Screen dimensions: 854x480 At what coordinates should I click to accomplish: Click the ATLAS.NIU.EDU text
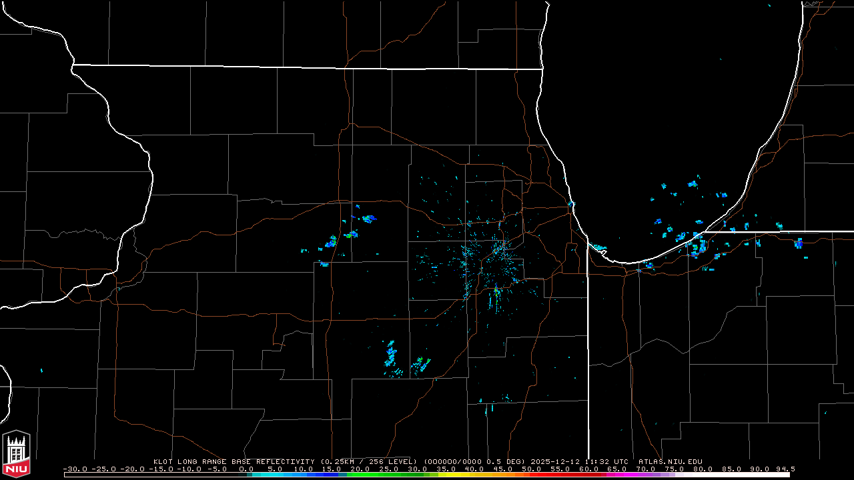click(x=670, y=461)
